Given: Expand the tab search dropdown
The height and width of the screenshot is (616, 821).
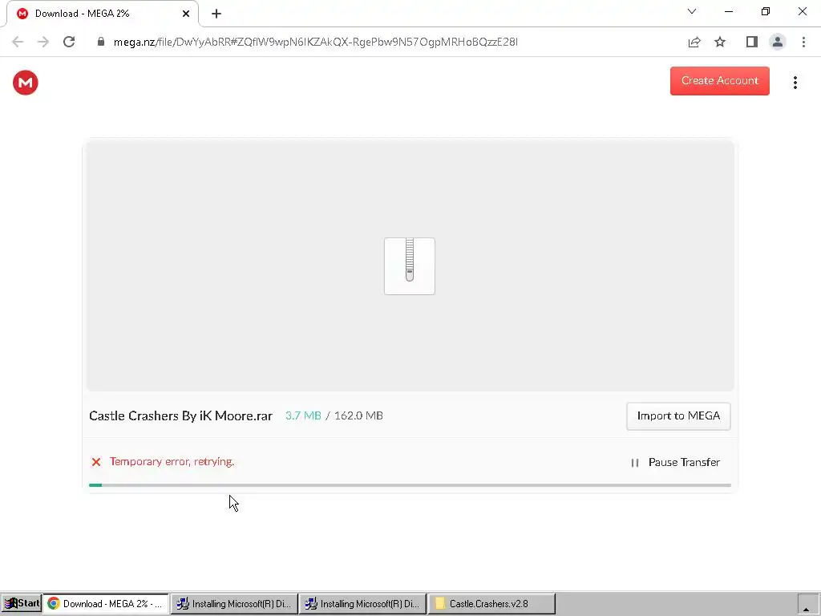Looking at the screenshot, I should 692,11.
